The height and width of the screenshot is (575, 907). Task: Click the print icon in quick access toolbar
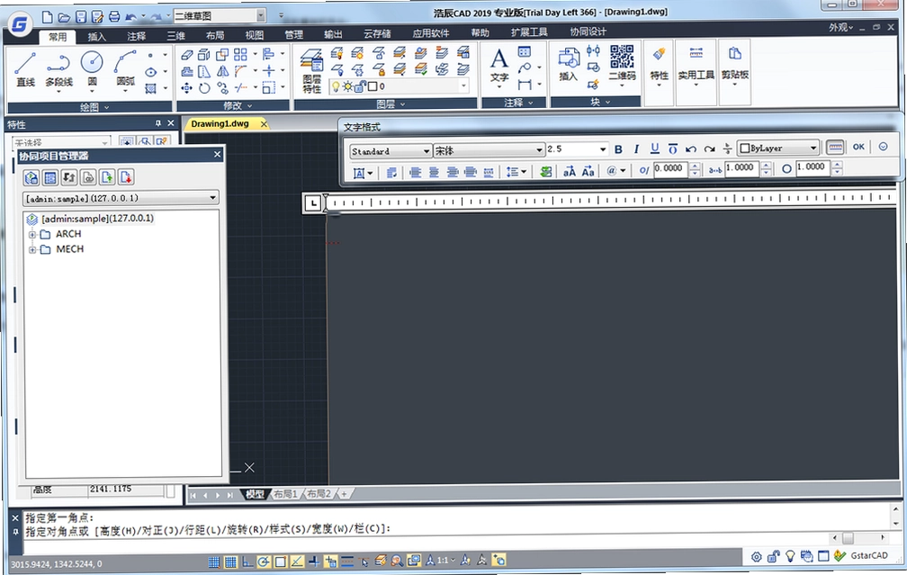[114, 16]
